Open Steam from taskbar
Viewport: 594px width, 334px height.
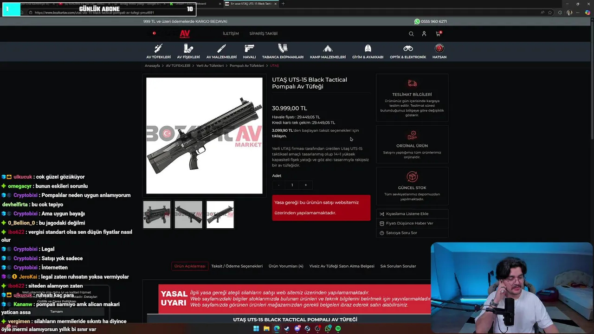click(287, 328)
